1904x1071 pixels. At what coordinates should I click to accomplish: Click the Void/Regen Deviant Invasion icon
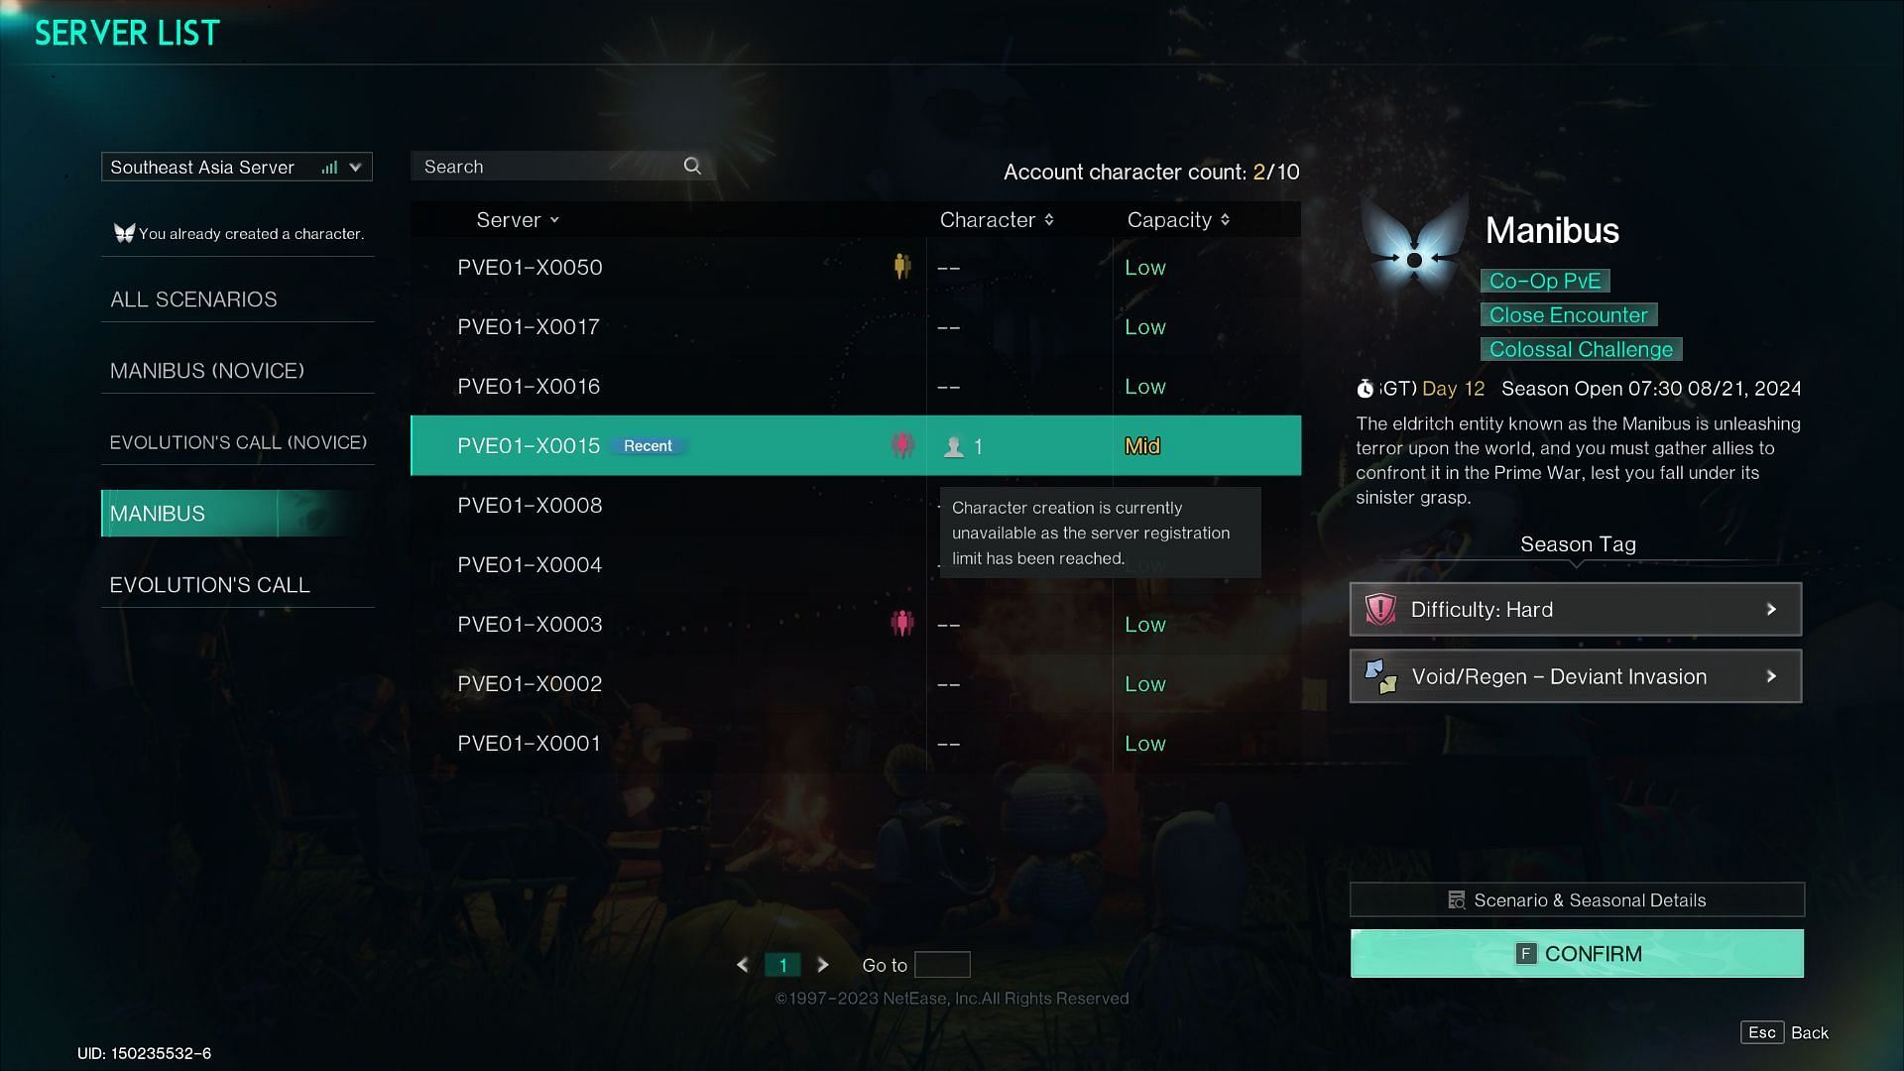click(x=1382, y=676)
